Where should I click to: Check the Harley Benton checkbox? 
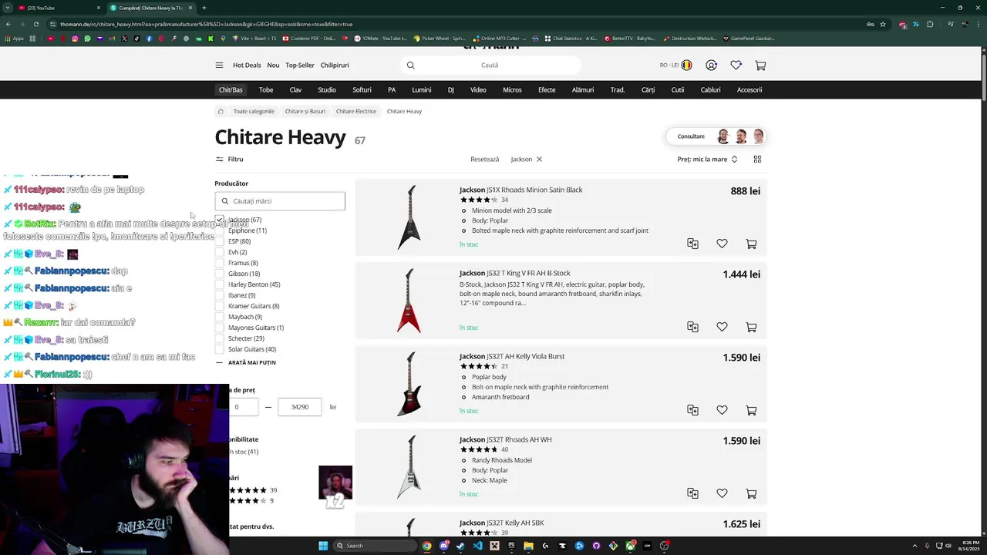tap(220, 284)
